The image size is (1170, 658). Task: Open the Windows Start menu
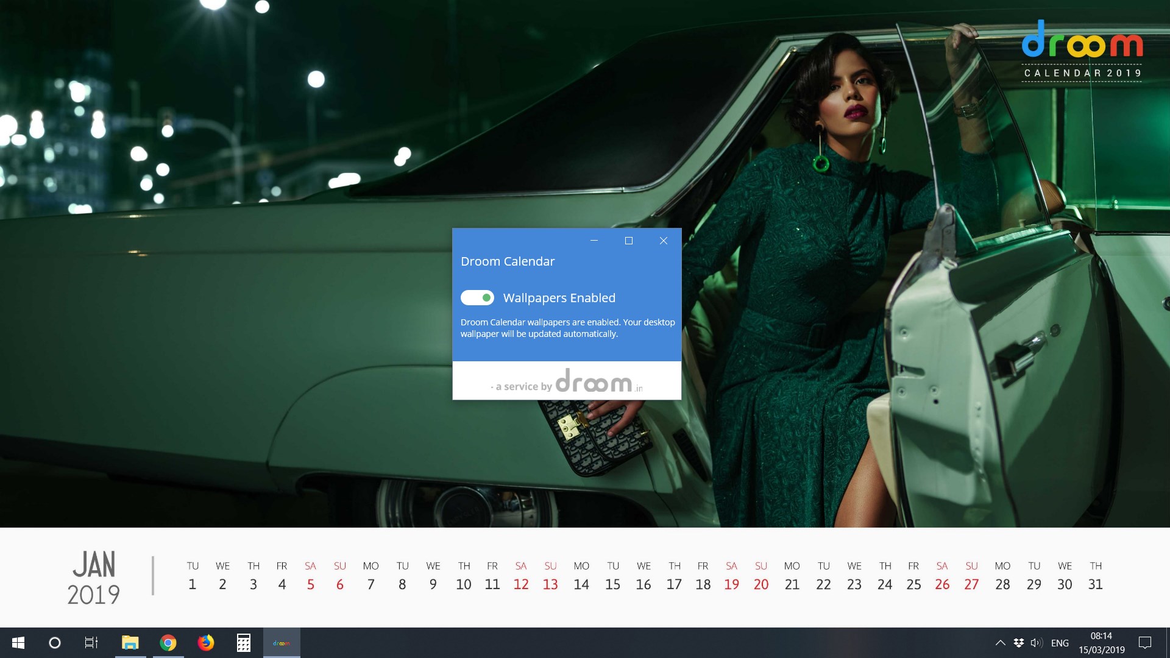[18, 643]
